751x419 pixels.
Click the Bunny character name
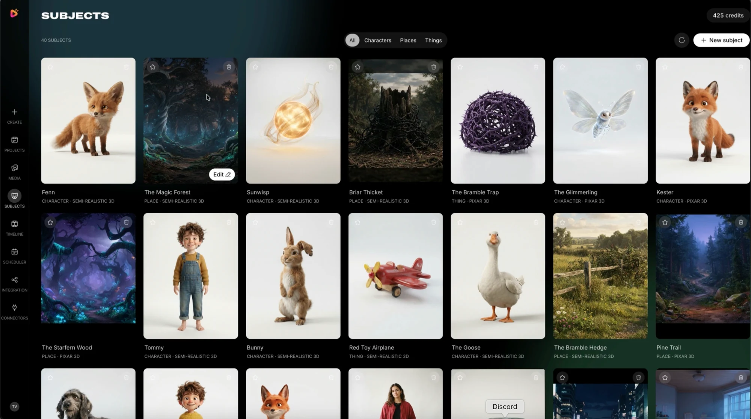pyautogui.click(x=255, y=348)
